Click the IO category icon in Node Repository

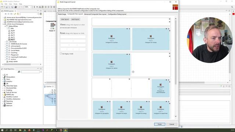pyautogui.click(x=5, y=75)
